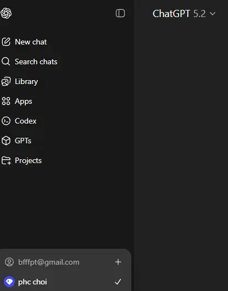The image size is (228, 291).
Task: Start a New chat
Action: [x=31, y=42]
